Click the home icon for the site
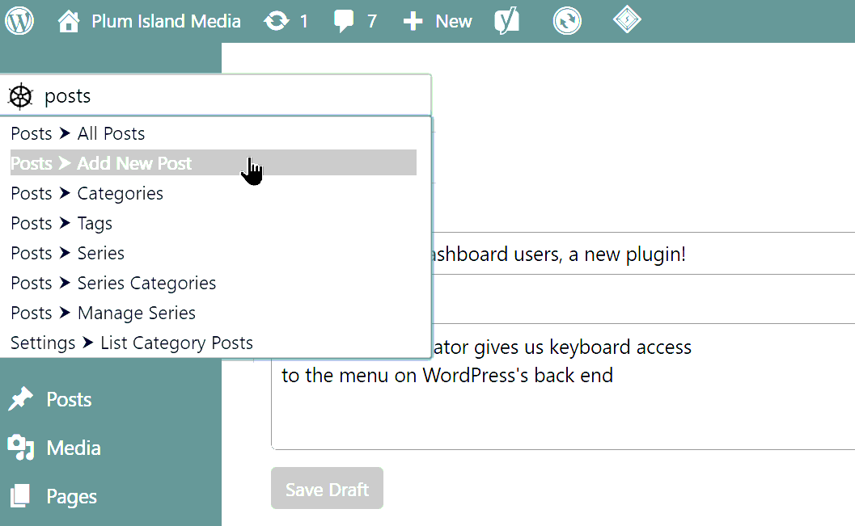The height and width of the screenshot is (526, 855). (x=69, y=21)
